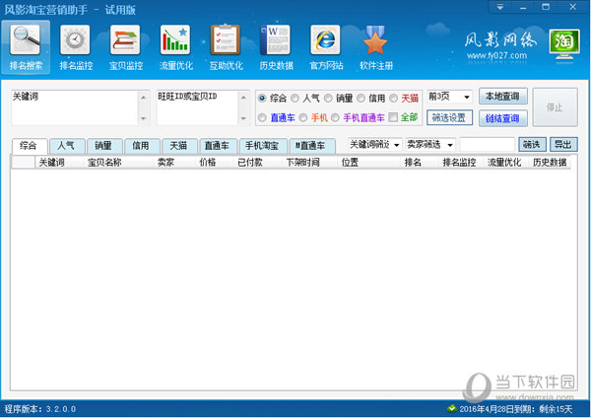Click the green status icon beside expiry date
This screenshot has height=418, width=591.
click(451, 408)
